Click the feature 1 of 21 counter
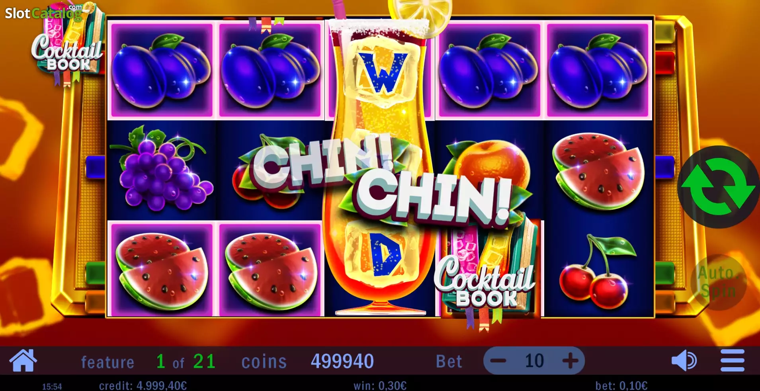This screenshot has height=391, width=760. tap(148, 362)
